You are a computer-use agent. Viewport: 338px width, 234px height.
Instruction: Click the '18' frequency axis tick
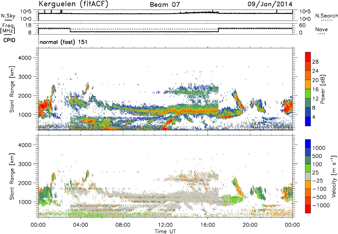tap(28, 25)
